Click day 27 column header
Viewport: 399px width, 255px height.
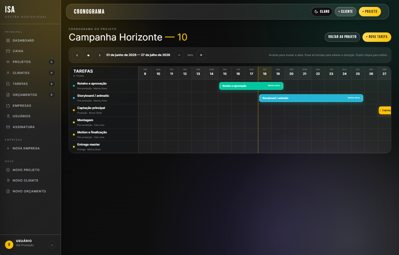(x=384, y=73)
